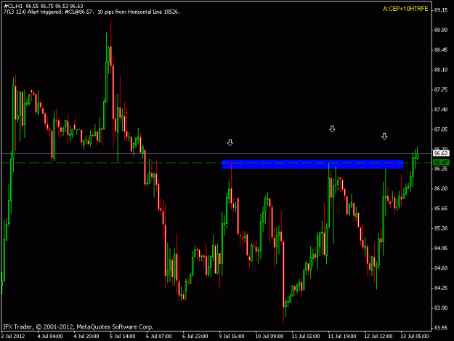
Task: Click the 84.25 price axis label
Action: [x=441, y=288]
